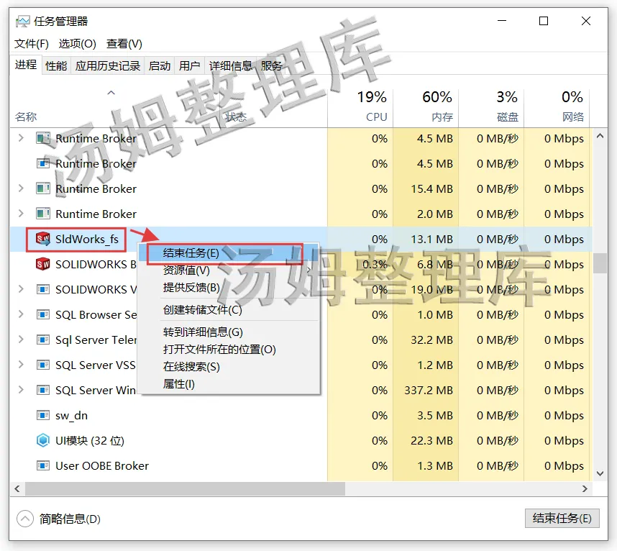The width and height of the screenshot is (617, 551).
Task: Click the SQL Browser Se process icon
Action: coord(43,314)
